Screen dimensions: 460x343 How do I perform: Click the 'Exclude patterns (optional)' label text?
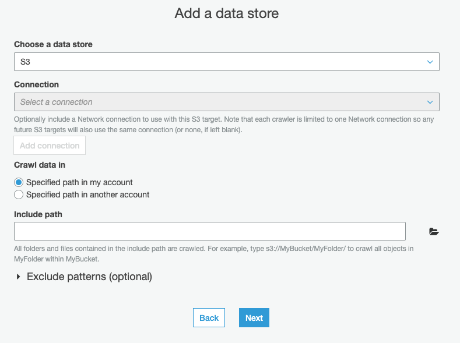click(x=89, y=277)
